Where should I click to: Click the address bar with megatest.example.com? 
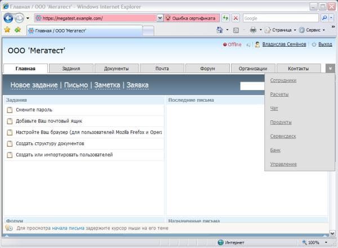tap(95, 19)
